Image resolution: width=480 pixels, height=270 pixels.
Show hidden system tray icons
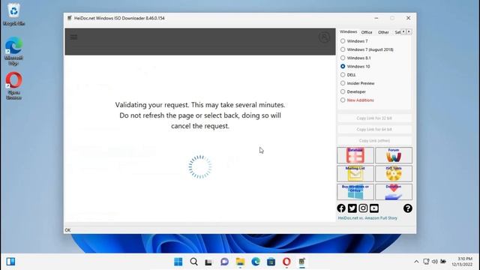[416, 262]
